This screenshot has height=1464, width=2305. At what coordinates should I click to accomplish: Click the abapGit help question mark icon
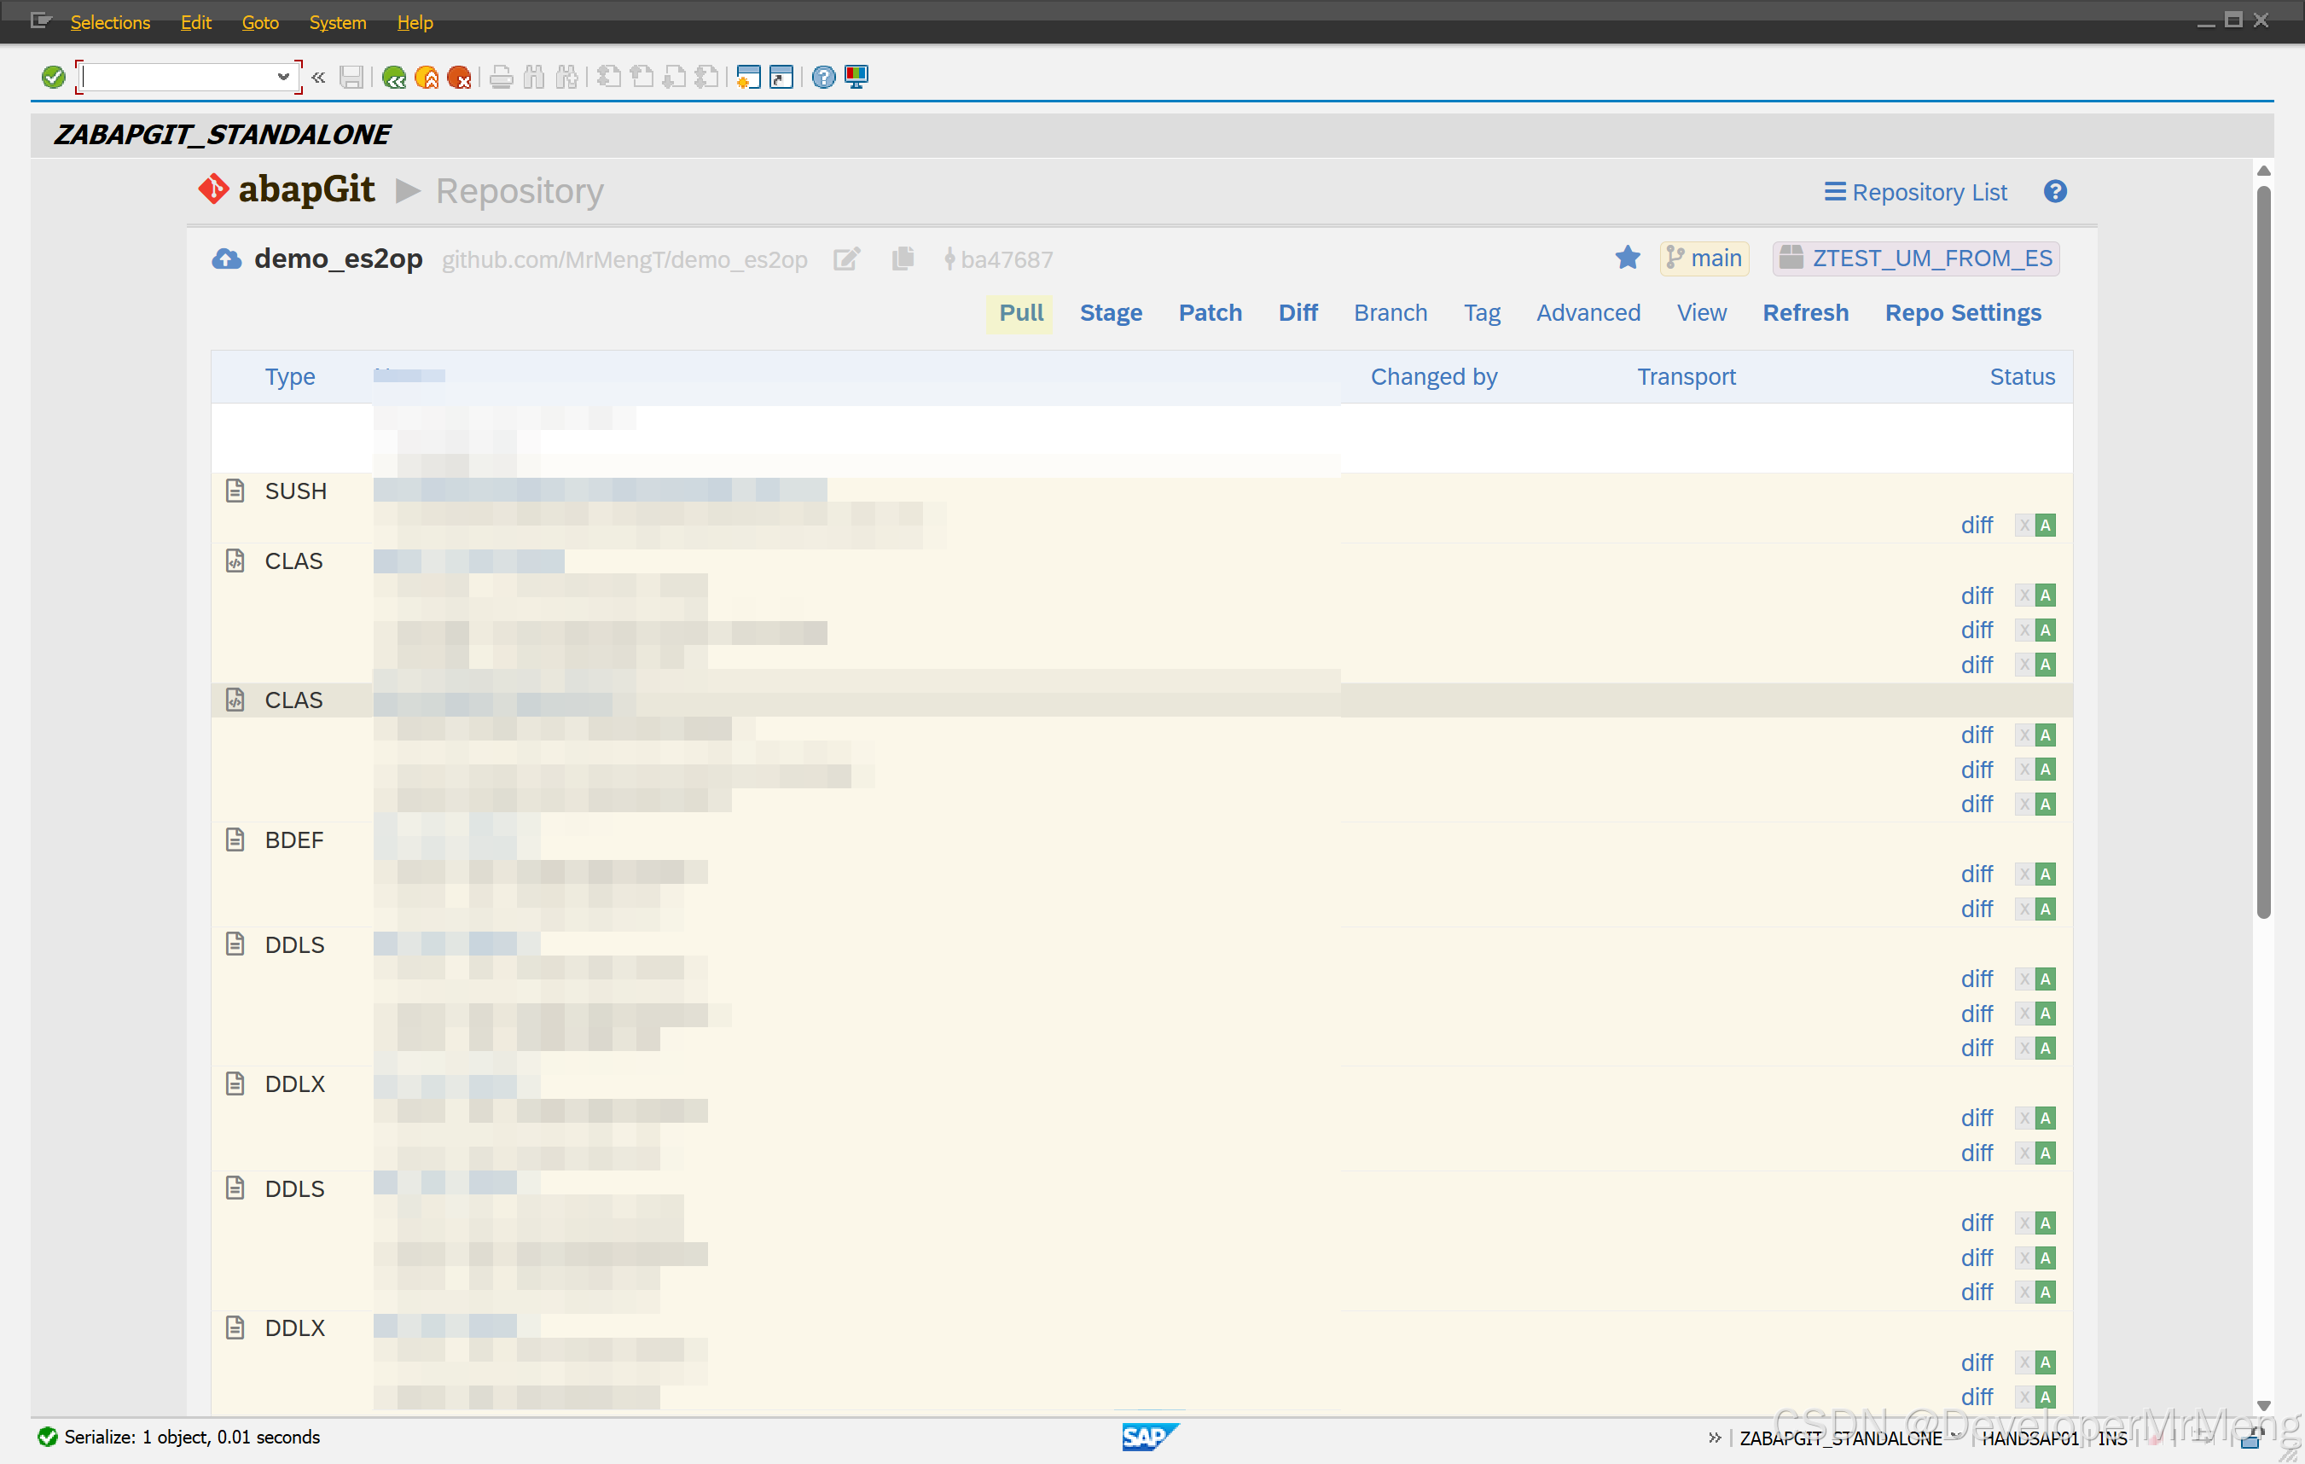[x=2054, y=193]
